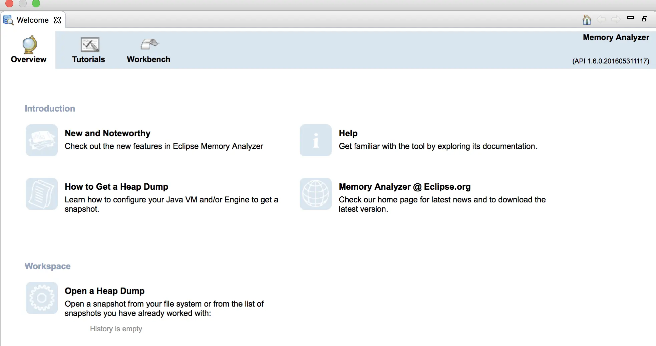Open the How to Get a Heap Dump link
656x346 pixels.
coord(116,187)
